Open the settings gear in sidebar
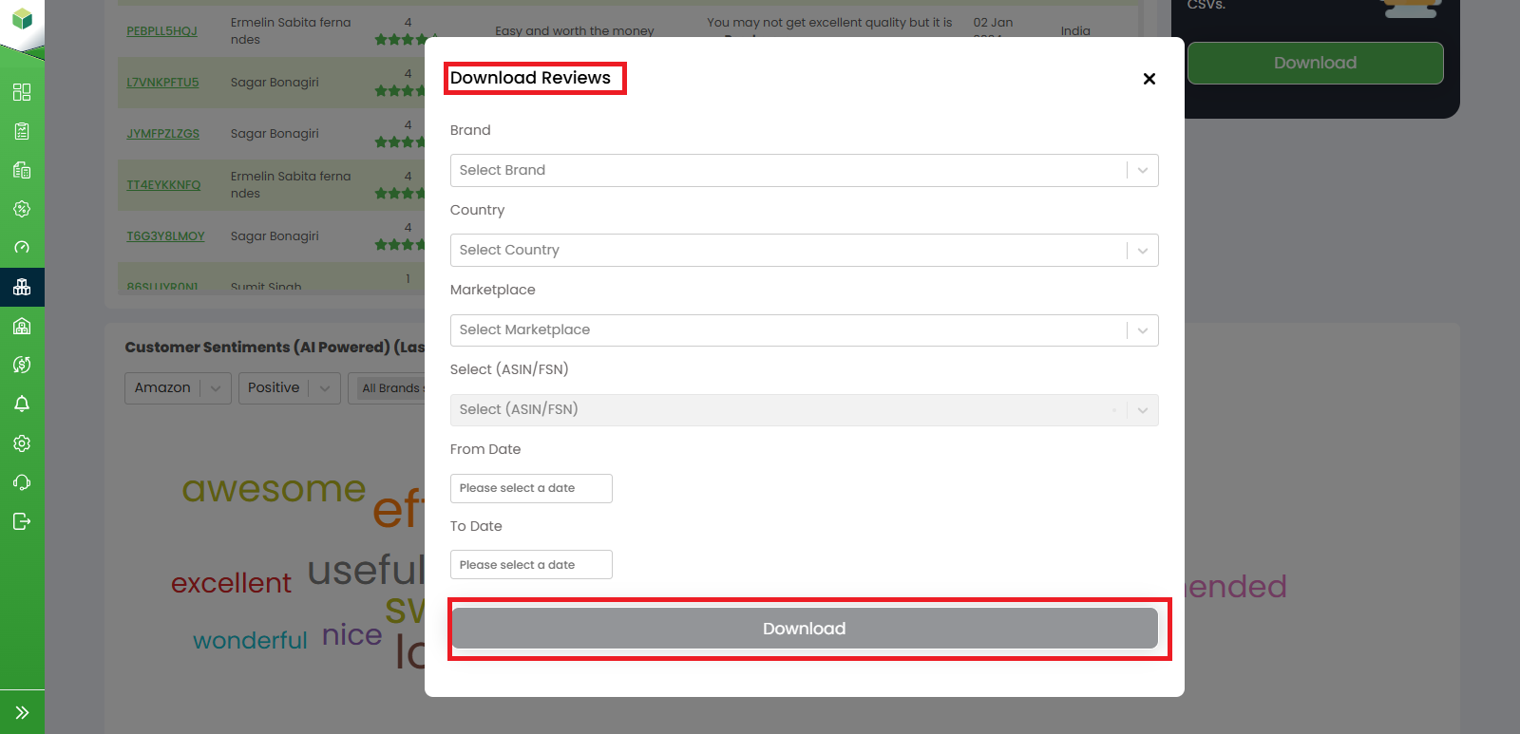1520x734 pixels. point(22,443)
